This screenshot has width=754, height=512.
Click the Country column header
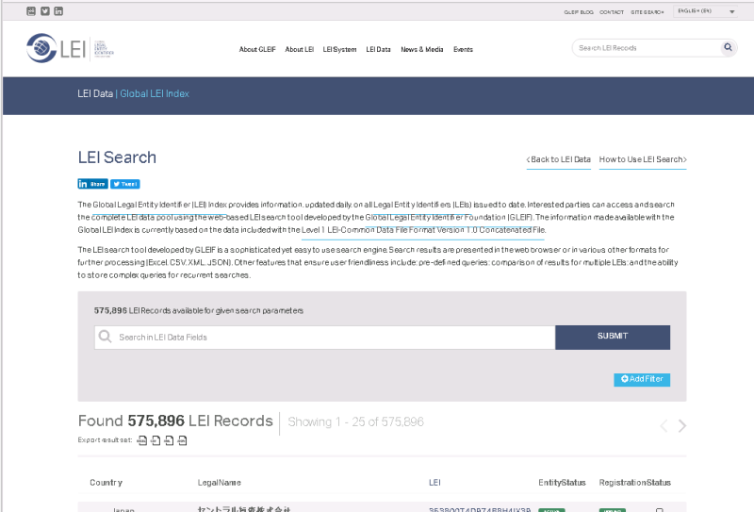point(106,483)
